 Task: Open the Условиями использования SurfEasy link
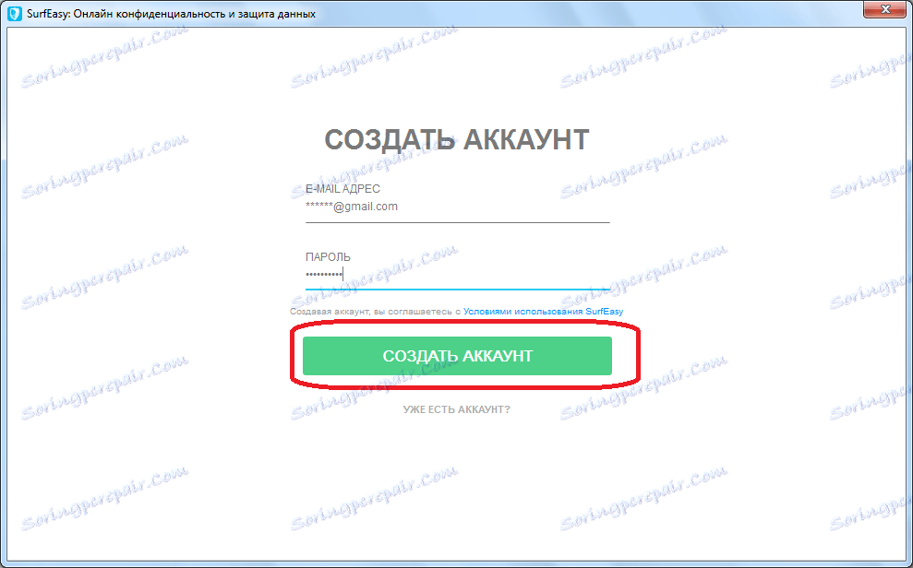(543, 312)
